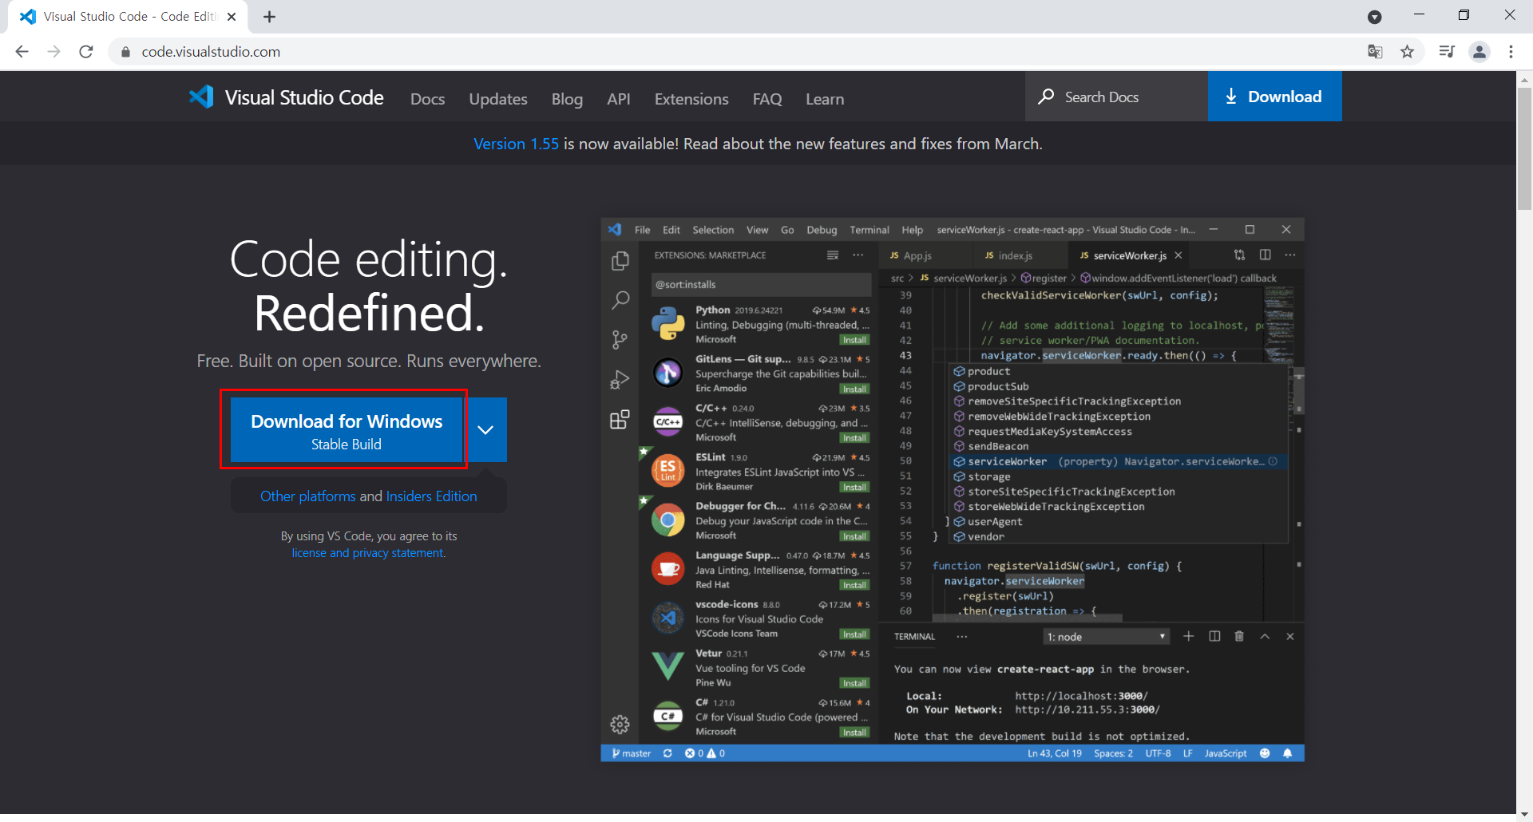Bookmark this page with the star icon
This screenshot has width=1533, height=822.
click(1408, 52)
